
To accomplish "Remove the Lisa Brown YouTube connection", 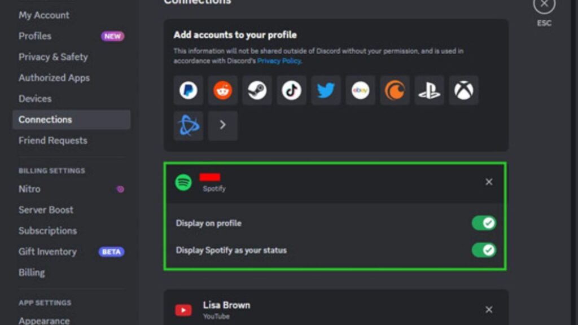I will pyautogui.click(x=488, y=309).
